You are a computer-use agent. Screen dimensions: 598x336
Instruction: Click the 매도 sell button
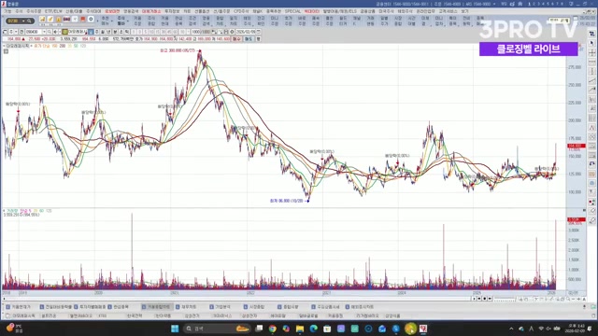248,38
